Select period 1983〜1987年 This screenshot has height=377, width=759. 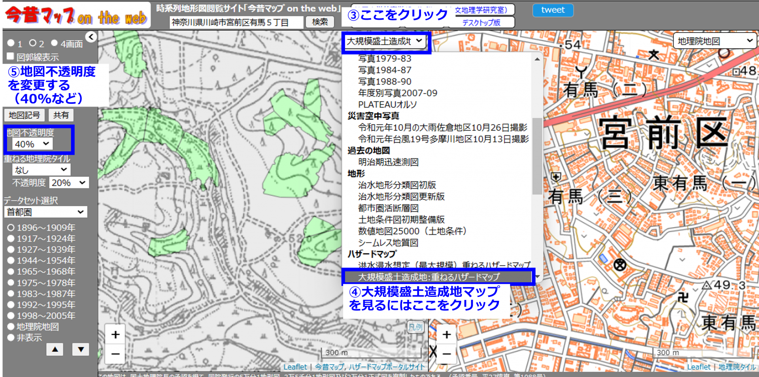pos(11,294)
